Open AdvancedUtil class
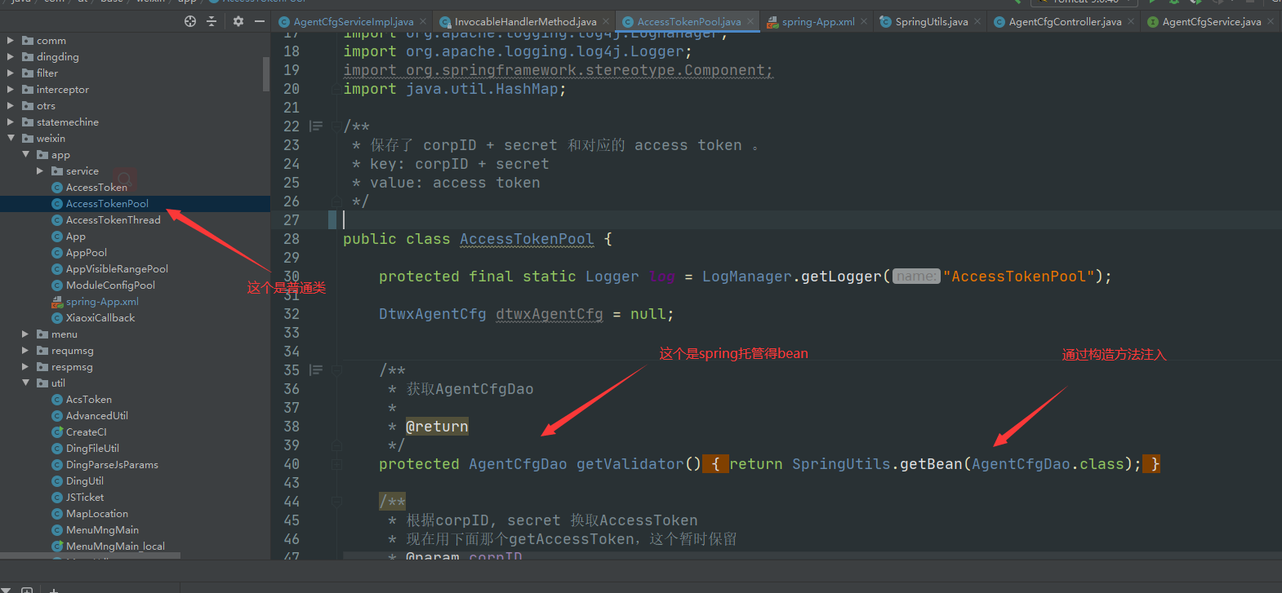The image size is (1282, 593). (x=96, y=415)
